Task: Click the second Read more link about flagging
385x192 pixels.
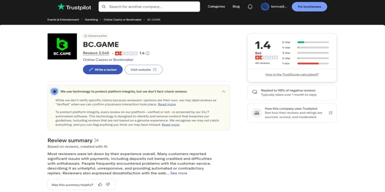Action: point(170,124)
